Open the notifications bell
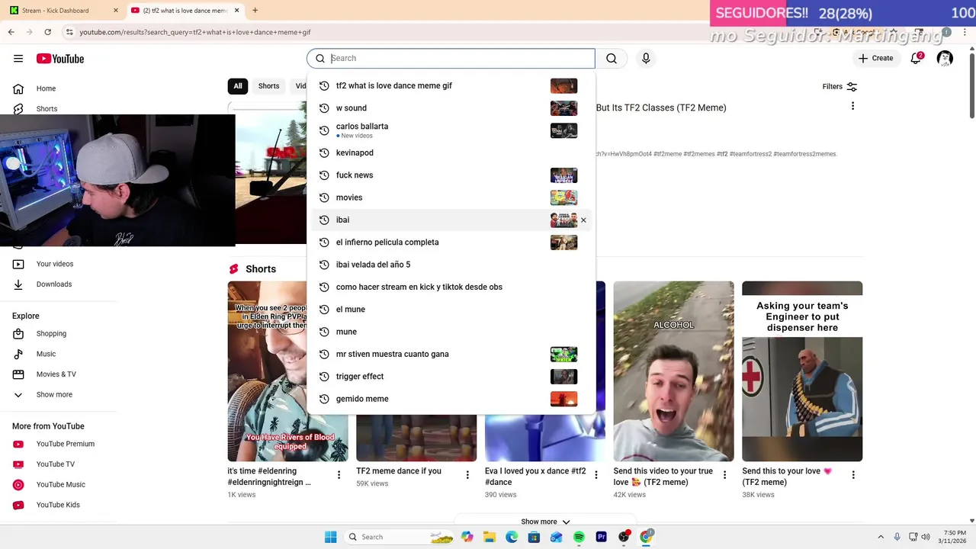Screen dimensions: 976x549 [x=917, y=59]
